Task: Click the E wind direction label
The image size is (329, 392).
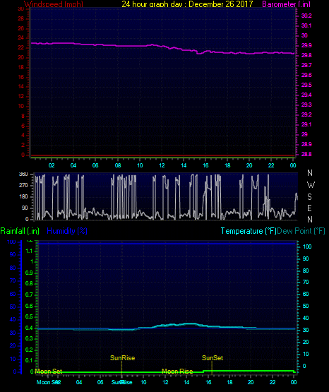Action: click(x=309, y=208)
